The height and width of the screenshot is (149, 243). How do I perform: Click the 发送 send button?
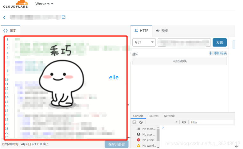(x=220, y=42)
